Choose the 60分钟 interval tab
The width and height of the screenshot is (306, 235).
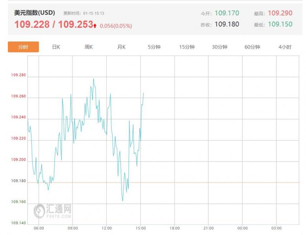tap(252, 47)
